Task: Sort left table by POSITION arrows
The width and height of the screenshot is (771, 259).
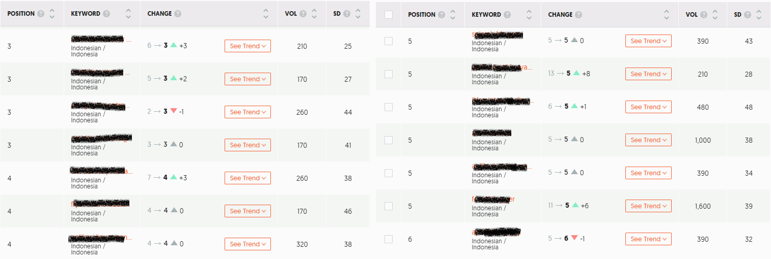Action: point(51,14)
